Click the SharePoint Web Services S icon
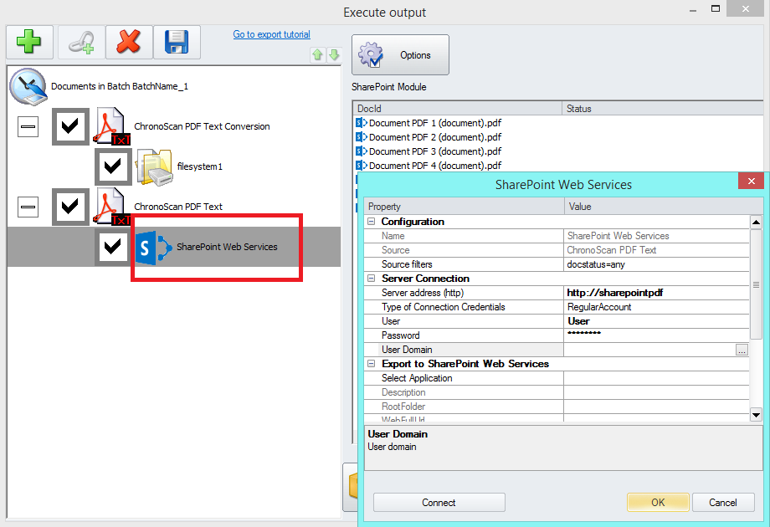The image size is (770, 527). [x=154, y=248]
